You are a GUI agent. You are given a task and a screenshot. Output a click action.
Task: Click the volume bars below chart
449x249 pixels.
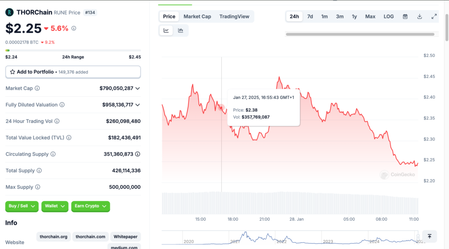(290, 203)
